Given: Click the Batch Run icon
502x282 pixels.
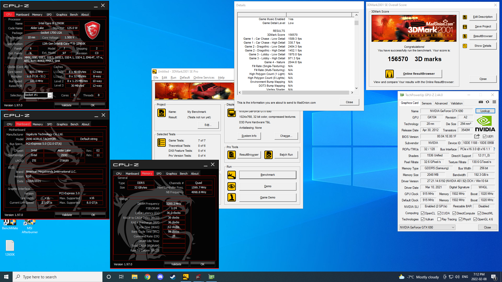Looking at the screenshot, I should point(269,155).
